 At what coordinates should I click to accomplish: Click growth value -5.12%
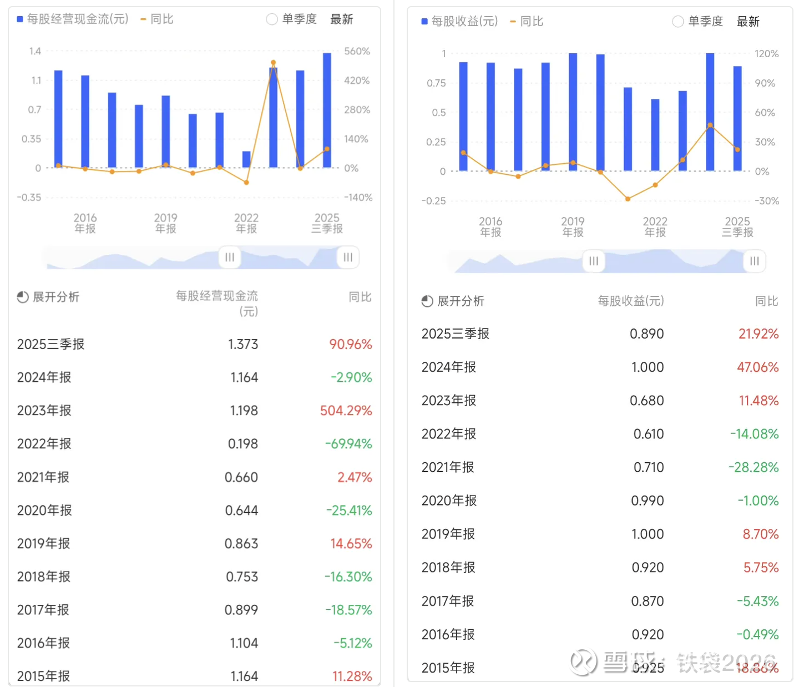(353, 644)
